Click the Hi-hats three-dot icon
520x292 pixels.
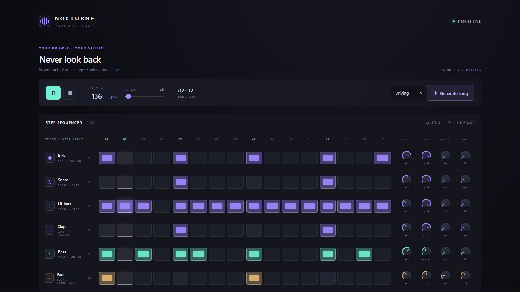[x=50, y=206]
